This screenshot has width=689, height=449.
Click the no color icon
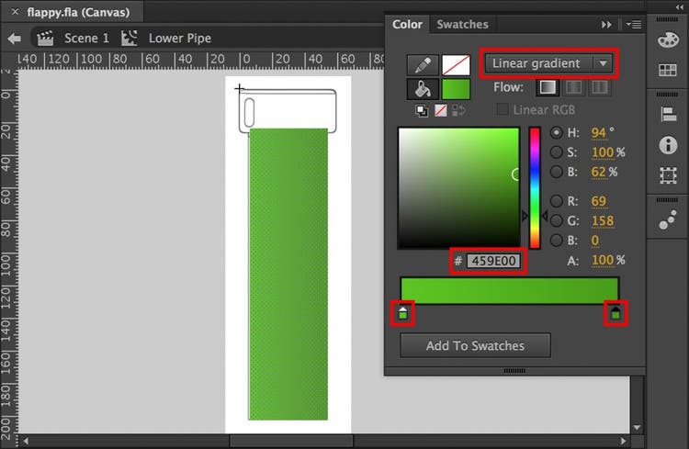tap(440, 111)
